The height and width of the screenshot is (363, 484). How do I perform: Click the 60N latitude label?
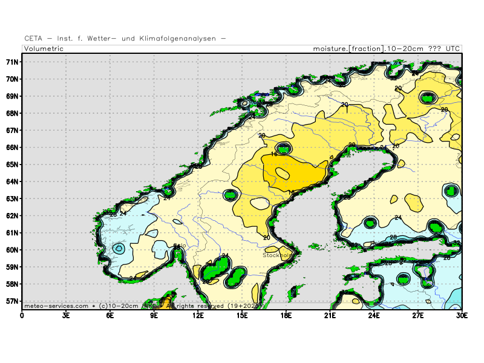click(x=12, y=250)
